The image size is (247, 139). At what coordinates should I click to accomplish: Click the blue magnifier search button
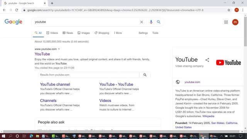click(x=159, y=22)
